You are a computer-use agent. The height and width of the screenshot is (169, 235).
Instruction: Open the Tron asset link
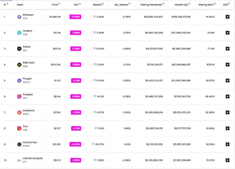coord(25,126)
